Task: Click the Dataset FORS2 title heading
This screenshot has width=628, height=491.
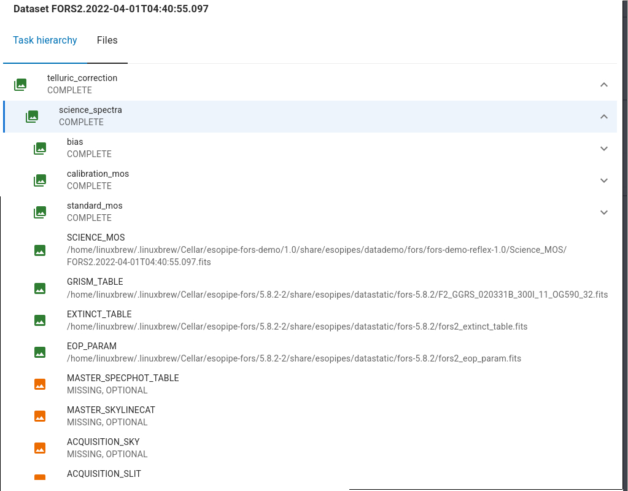Action: click(x=111, y=9)
